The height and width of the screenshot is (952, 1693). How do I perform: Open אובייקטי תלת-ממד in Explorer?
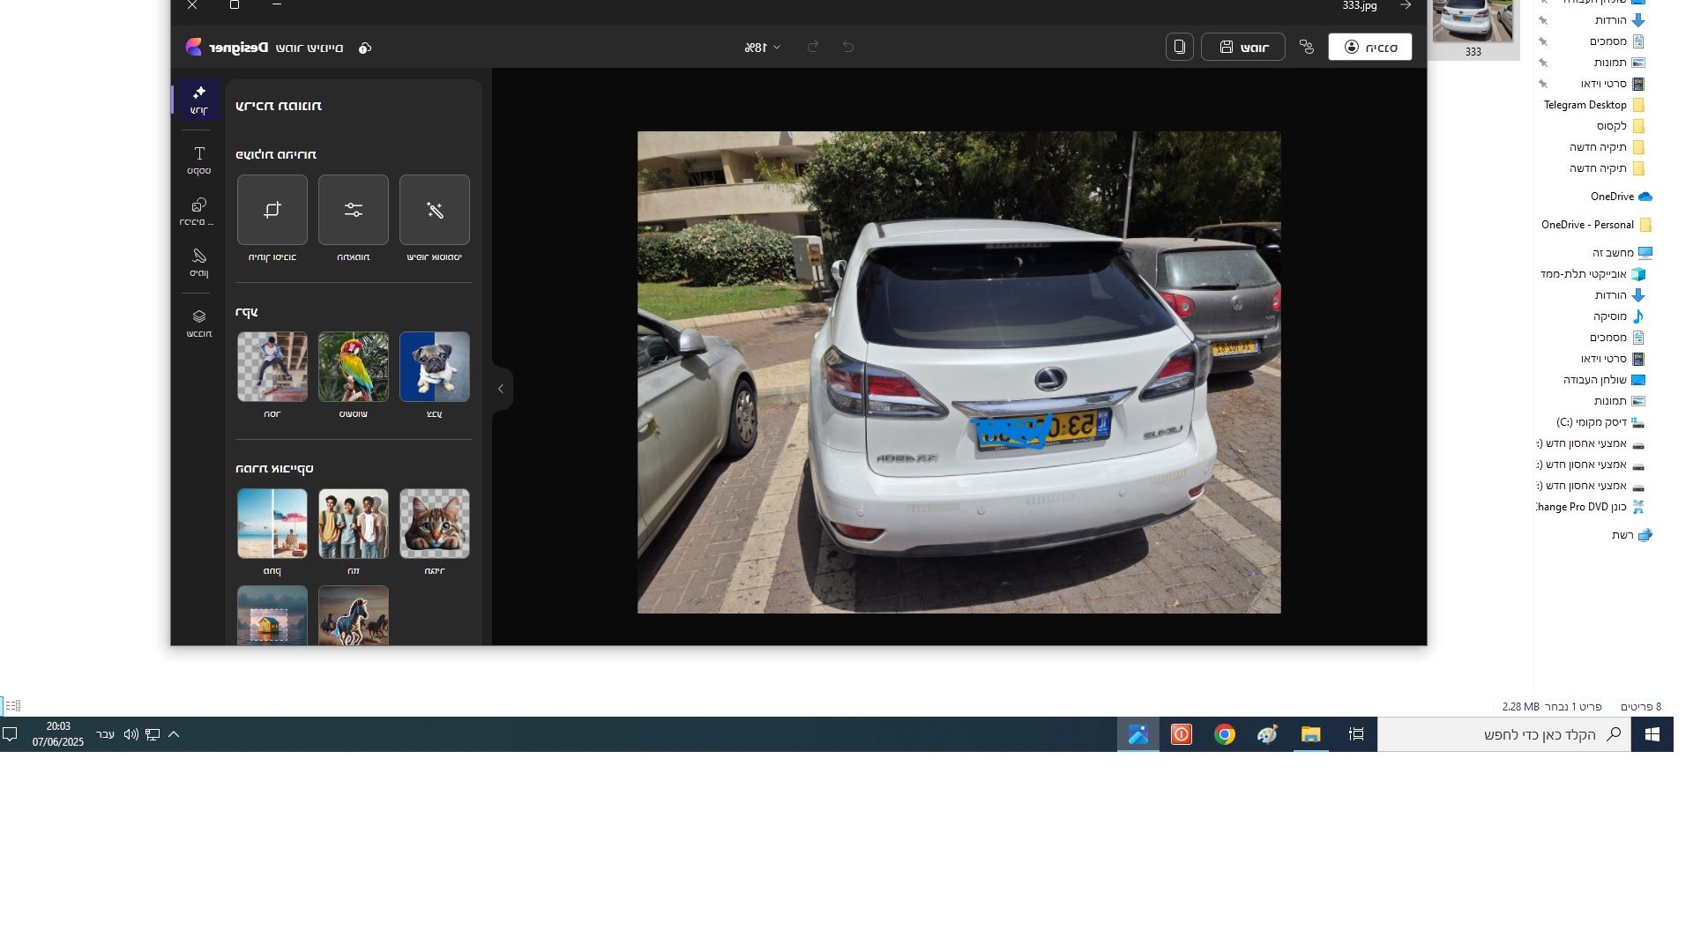(x=1592, y=274)
